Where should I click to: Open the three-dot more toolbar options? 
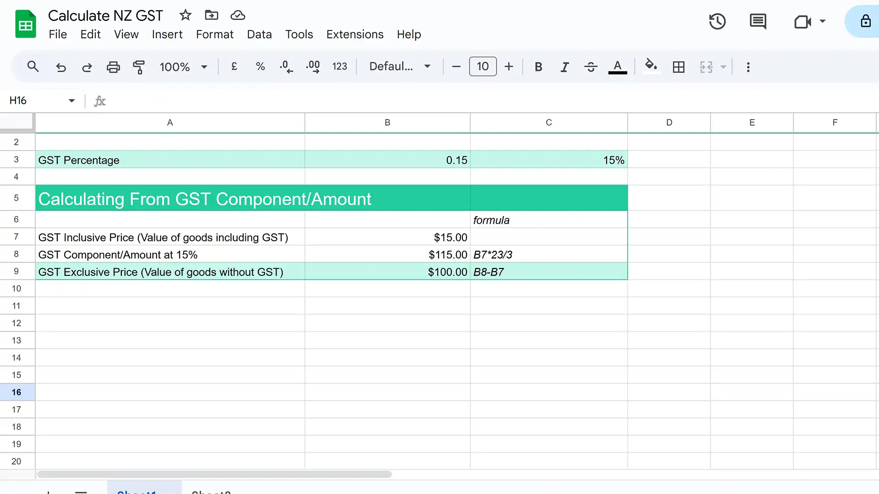click(748, 67)
